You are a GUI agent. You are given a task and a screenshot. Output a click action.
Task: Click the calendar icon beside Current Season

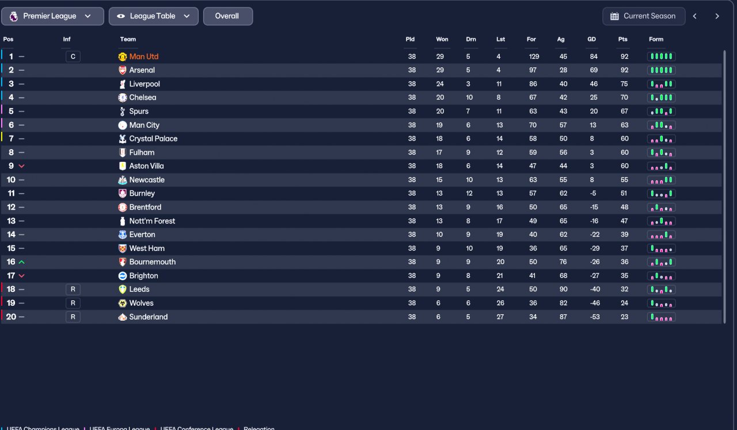tap(614, 16)
